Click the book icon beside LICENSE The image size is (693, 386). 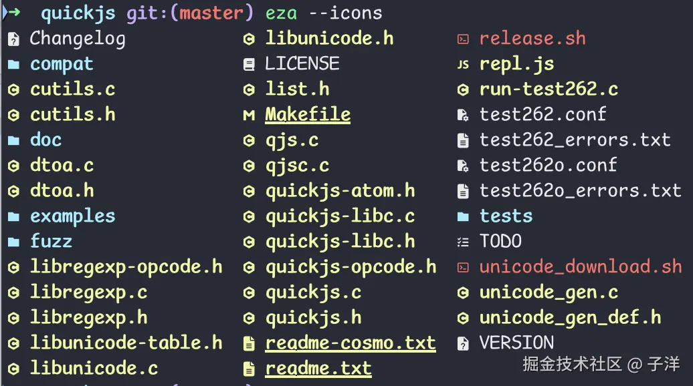tap(249, 65)
